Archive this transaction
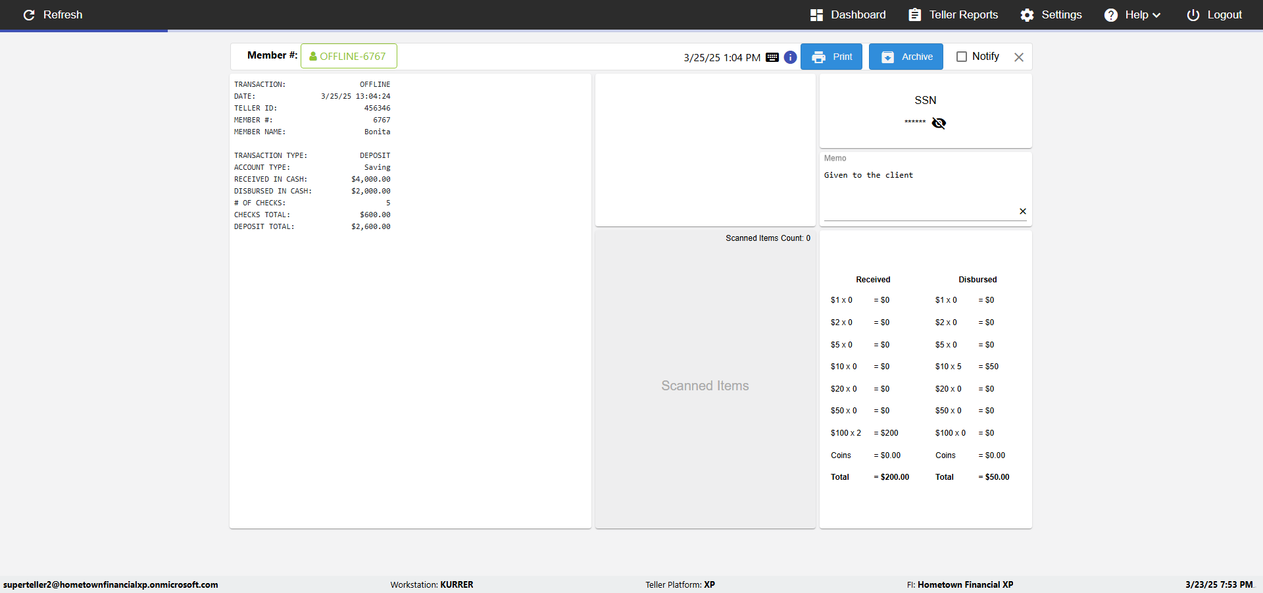The height and width of the screenshot is (593, 1263). [906, 57]
